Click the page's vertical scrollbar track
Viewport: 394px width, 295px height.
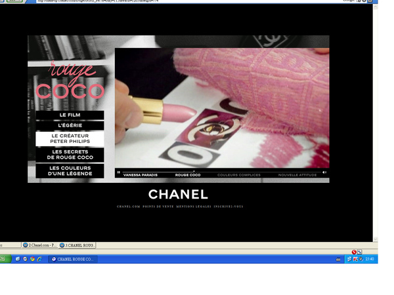click(x=376, y=123)
